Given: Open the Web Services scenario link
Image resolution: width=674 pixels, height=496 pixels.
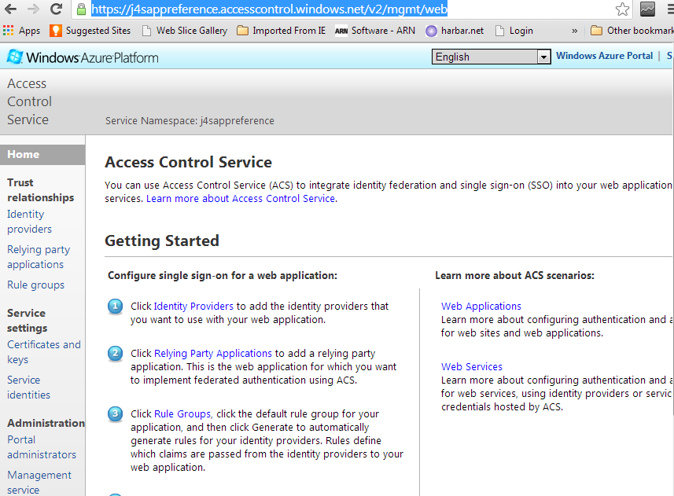Looking at the screenshot, I should point(472,367).
